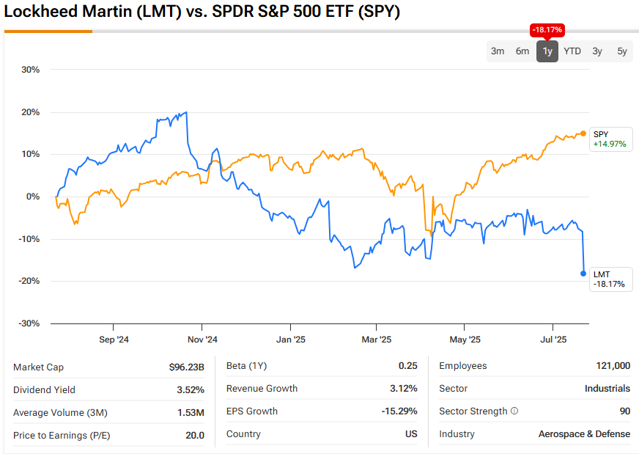639x454 pixels.
Task: Click the blue LMT endpoint marker
Action: (583, 274)
